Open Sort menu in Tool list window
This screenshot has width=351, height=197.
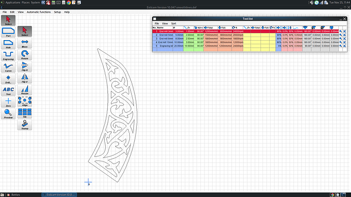click(173, 23)
